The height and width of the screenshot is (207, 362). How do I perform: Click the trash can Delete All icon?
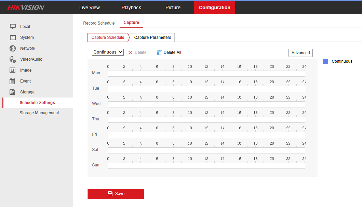159,53
